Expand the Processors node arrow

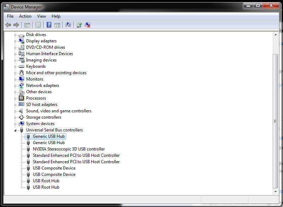(15, 99)
